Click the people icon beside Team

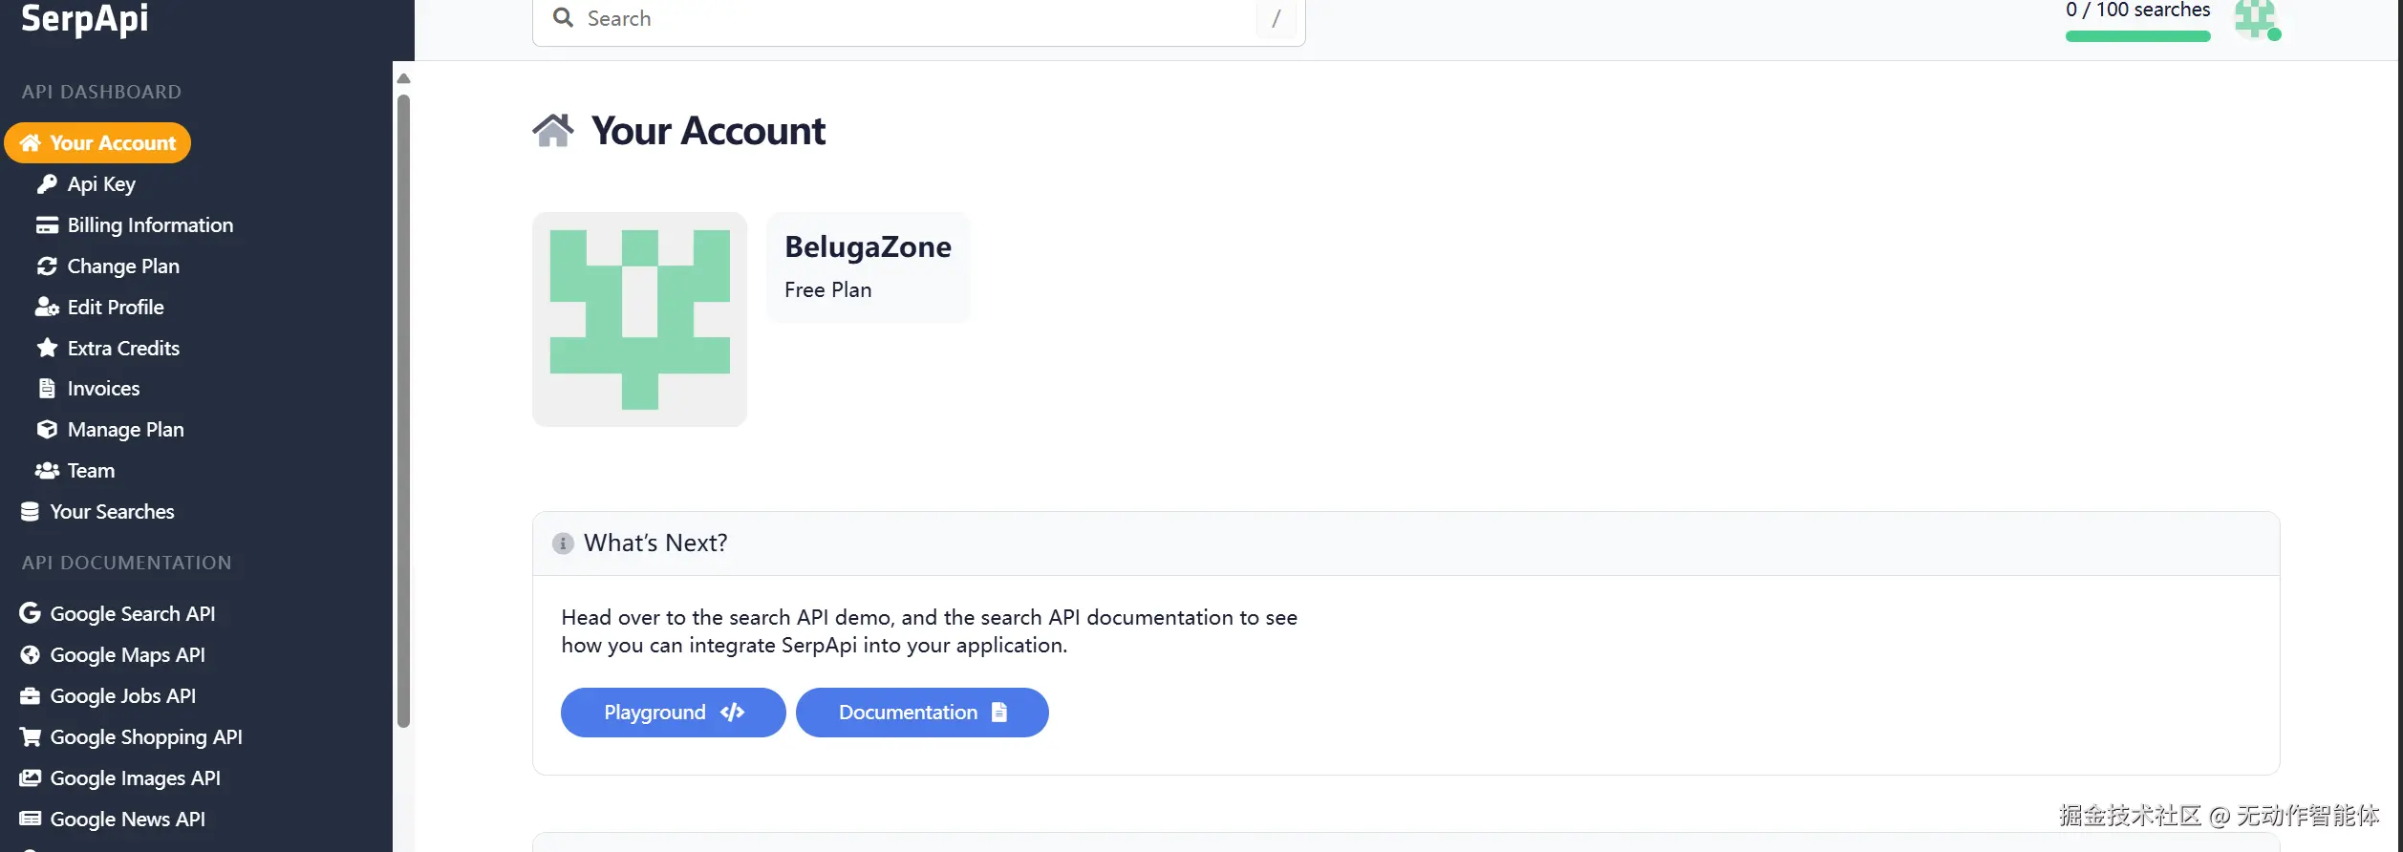tap(47, 471)
